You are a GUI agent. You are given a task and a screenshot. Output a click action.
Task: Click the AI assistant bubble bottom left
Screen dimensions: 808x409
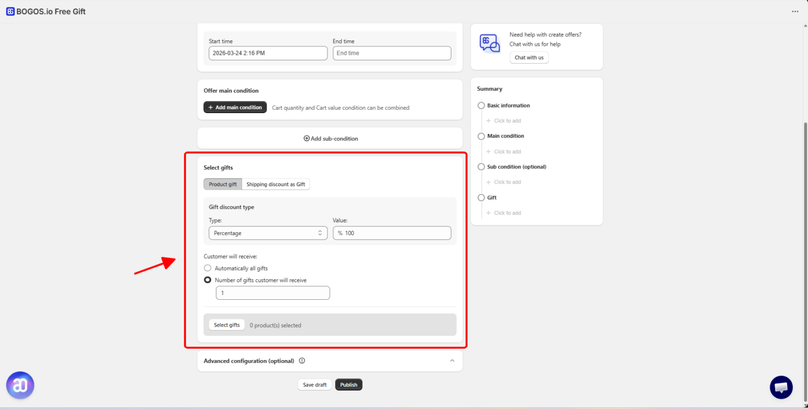click(20, 385)
